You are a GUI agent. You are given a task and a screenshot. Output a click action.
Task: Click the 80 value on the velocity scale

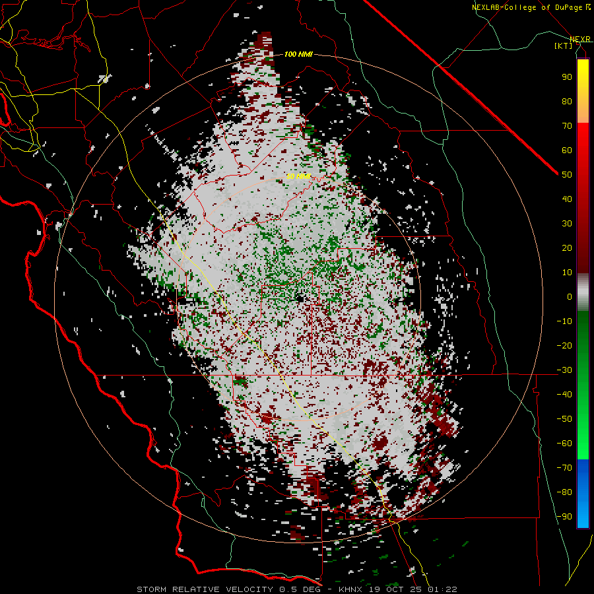(567, 101)
